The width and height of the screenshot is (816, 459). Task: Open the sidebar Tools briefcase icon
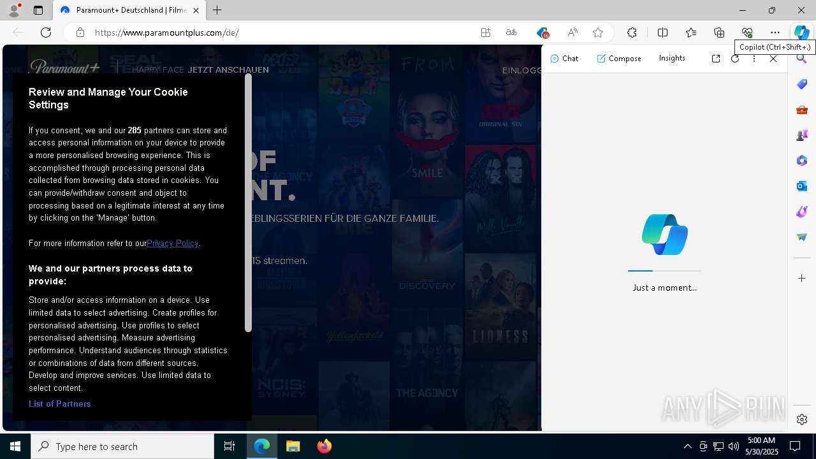tap(802, 110)
